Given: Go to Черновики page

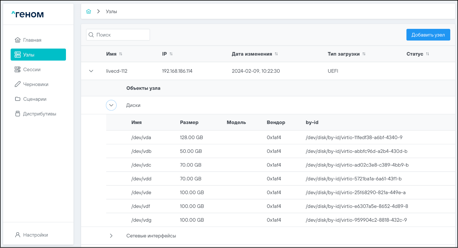Looking at the screenshot, I should (x=35, y=84).
